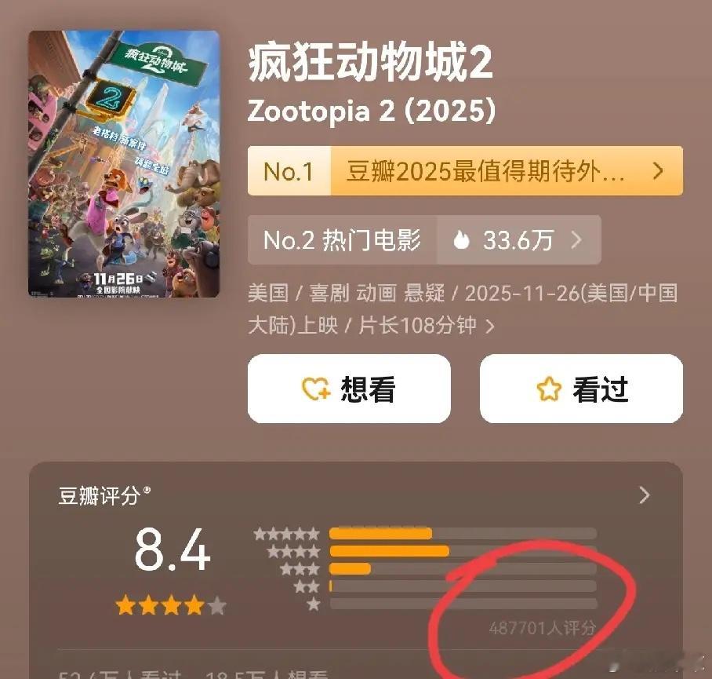Click the three-star rating row icon
Viewport: 712px width, 679px height.
pyautogui.click(x=300, y=569)
